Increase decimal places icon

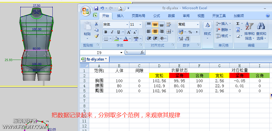(x=181, y=38)
